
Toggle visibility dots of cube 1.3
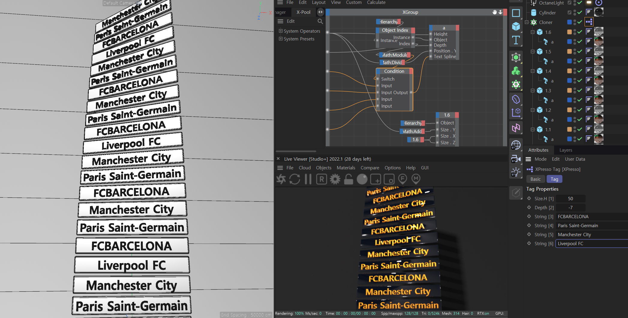coord(575,90)
